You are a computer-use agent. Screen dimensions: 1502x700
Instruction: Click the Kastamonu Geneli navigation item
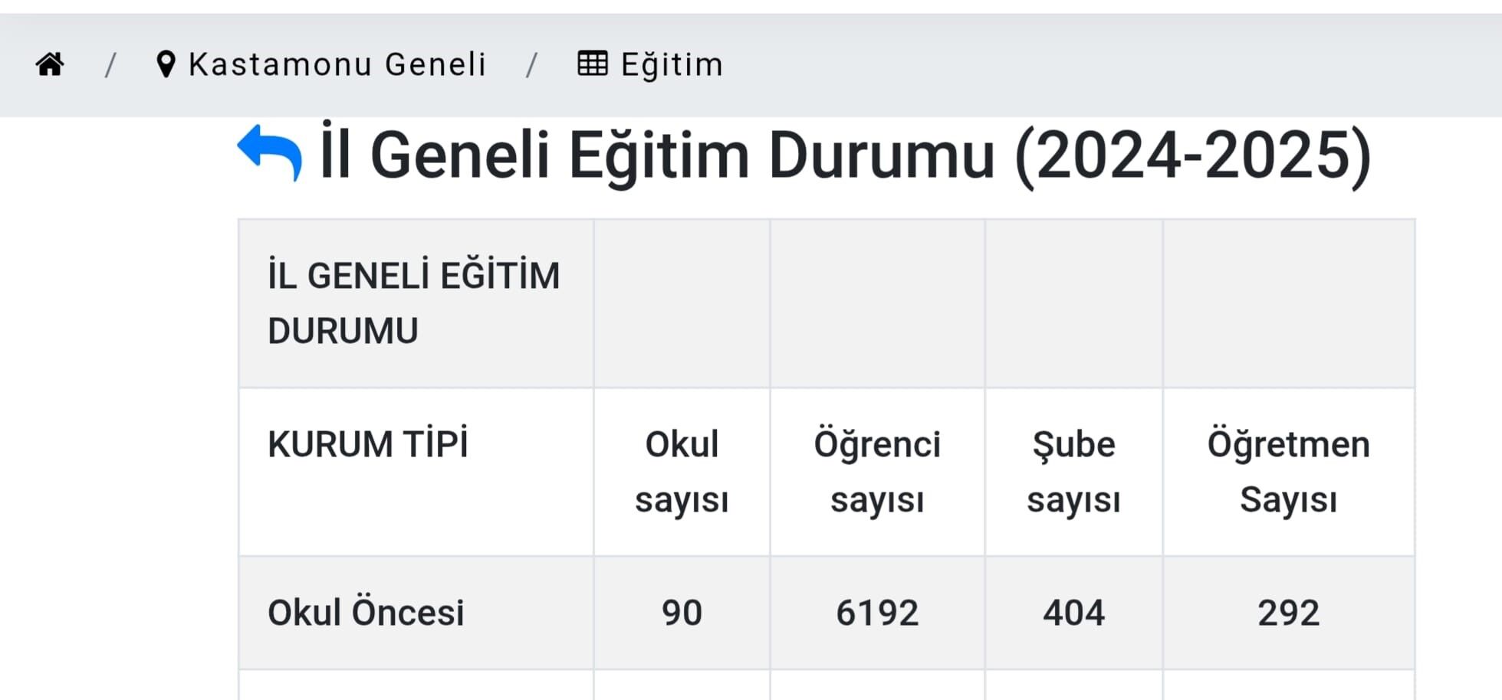point(337,64)
